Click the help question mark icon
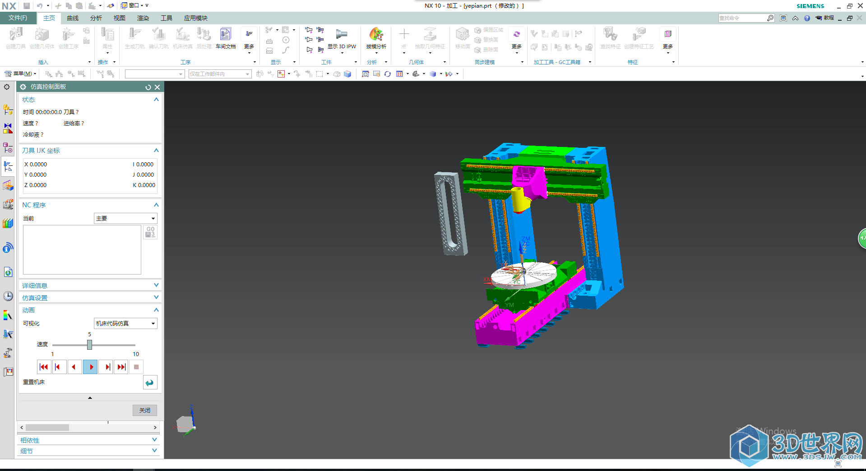The height and width of the screenshot is (471, 866). pos(807,18)
